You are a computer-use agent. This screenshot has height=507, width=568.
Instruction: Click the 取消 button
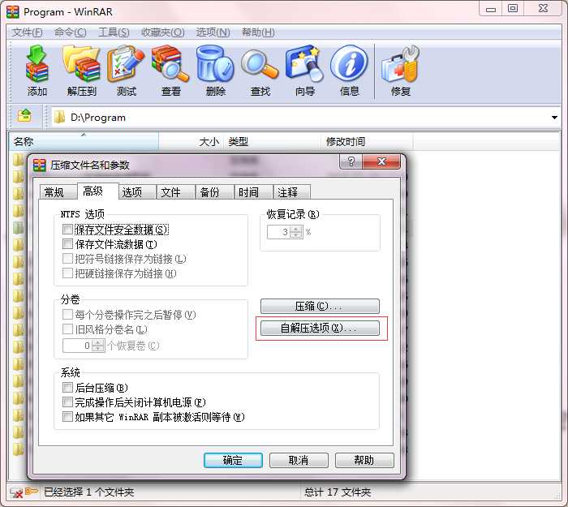(x=299, y=460)
